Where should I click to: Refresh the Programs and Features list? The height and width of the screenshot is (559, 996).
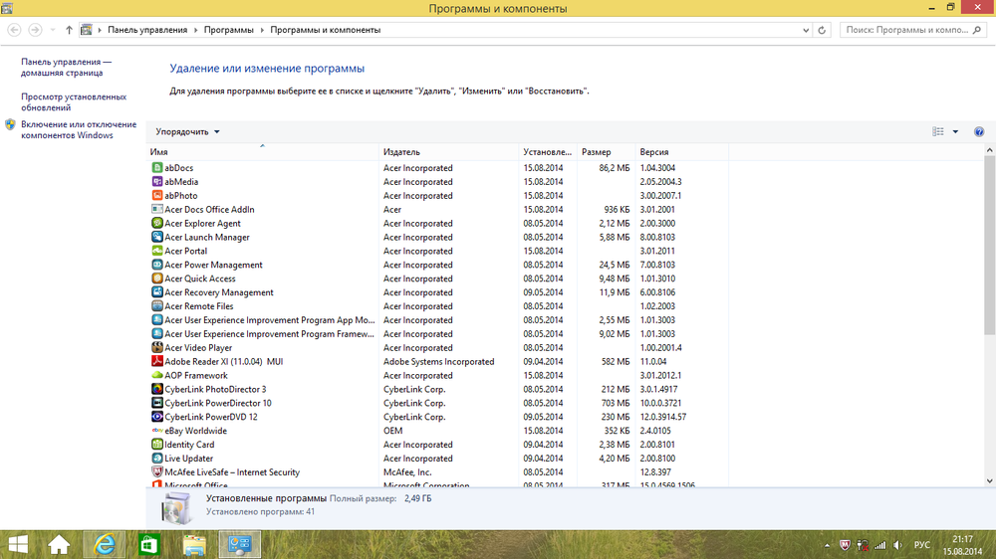click(x=822, y=30)
